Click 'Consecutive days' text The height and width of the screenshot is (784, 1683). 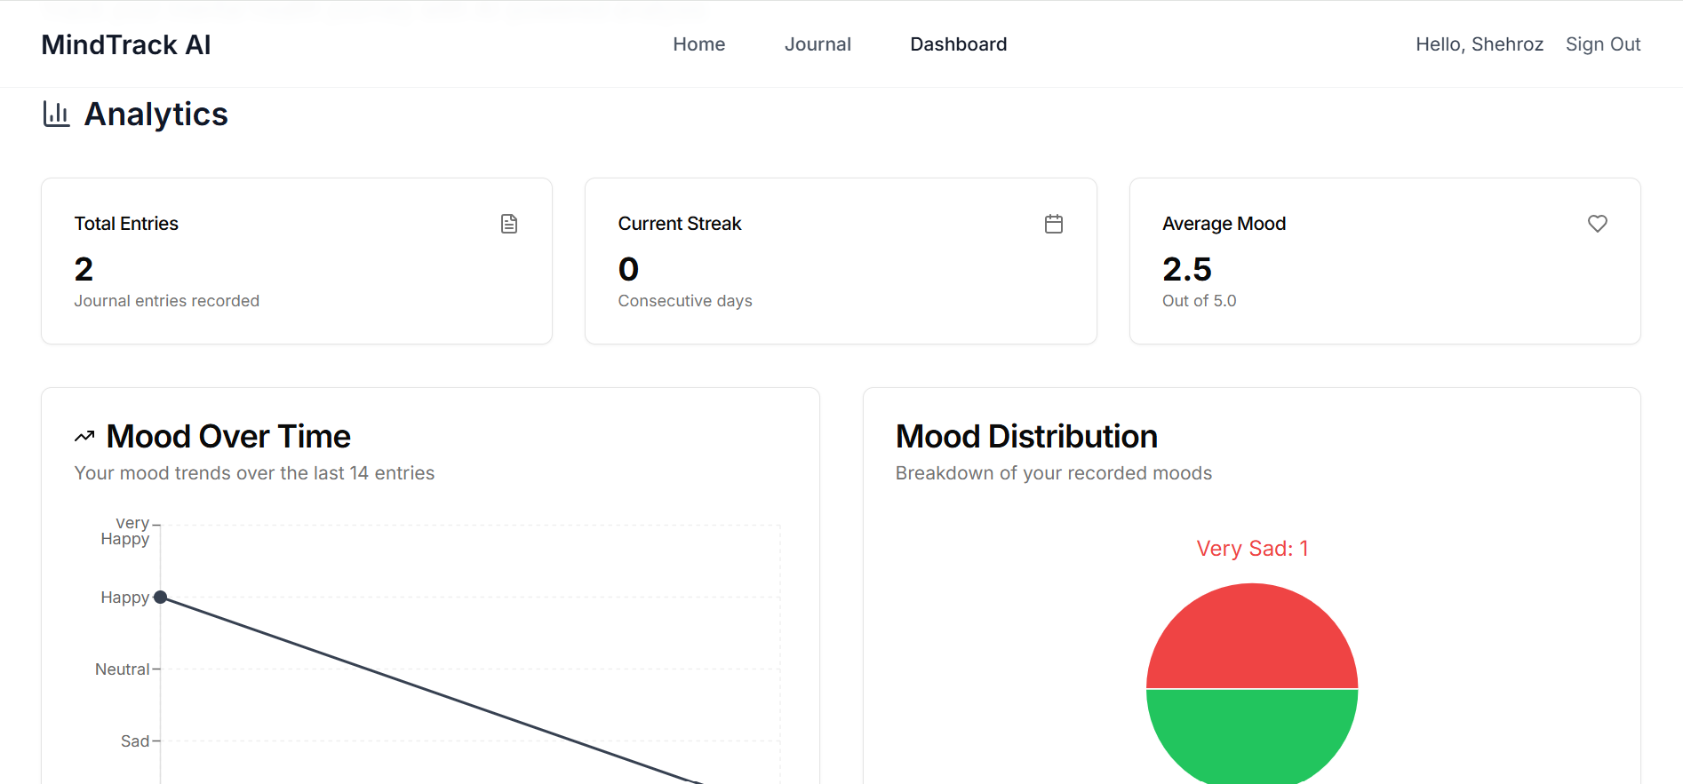[x=685, y=301]
